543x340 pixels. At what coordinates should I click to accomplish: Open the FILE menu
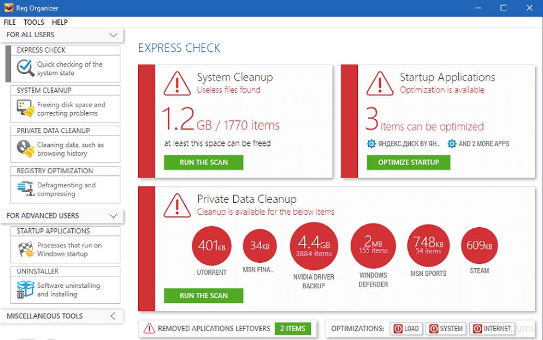tap(10, 22)
